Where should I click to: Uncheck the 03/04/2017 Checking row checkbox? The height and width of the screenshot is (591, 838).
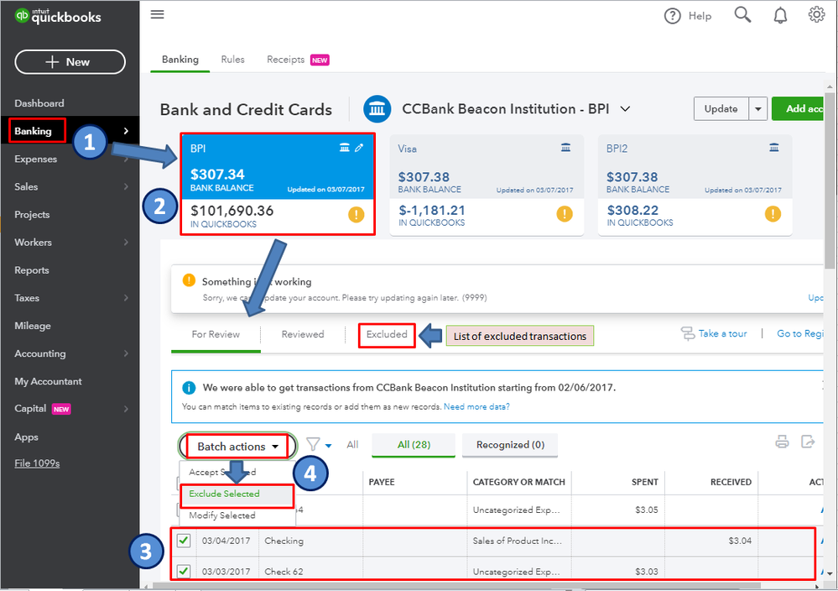(184, 541)
